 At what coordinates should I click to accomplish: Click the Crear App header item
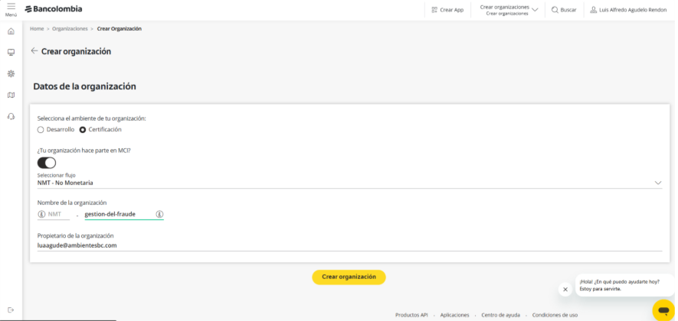click(447, 10)
